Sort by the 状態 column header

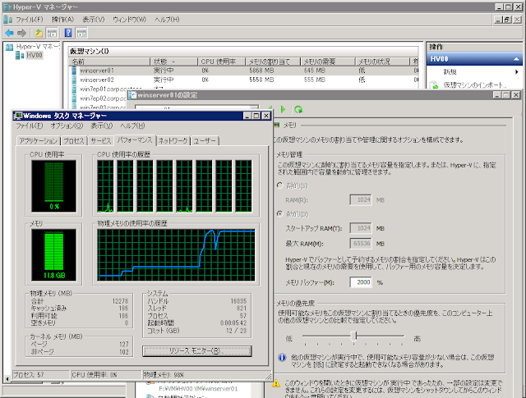[x=173, y=62]
